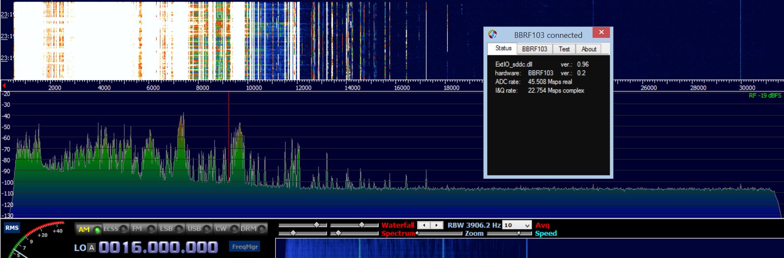
Task: Click the left arrow next to Waterfall
Action: [424, 225]
